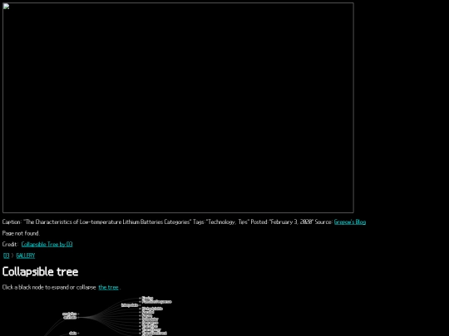Click the "Click a black node" instruction text
Image resolution: width=449 pixels, height=336 pixels.
coord(49,287)
